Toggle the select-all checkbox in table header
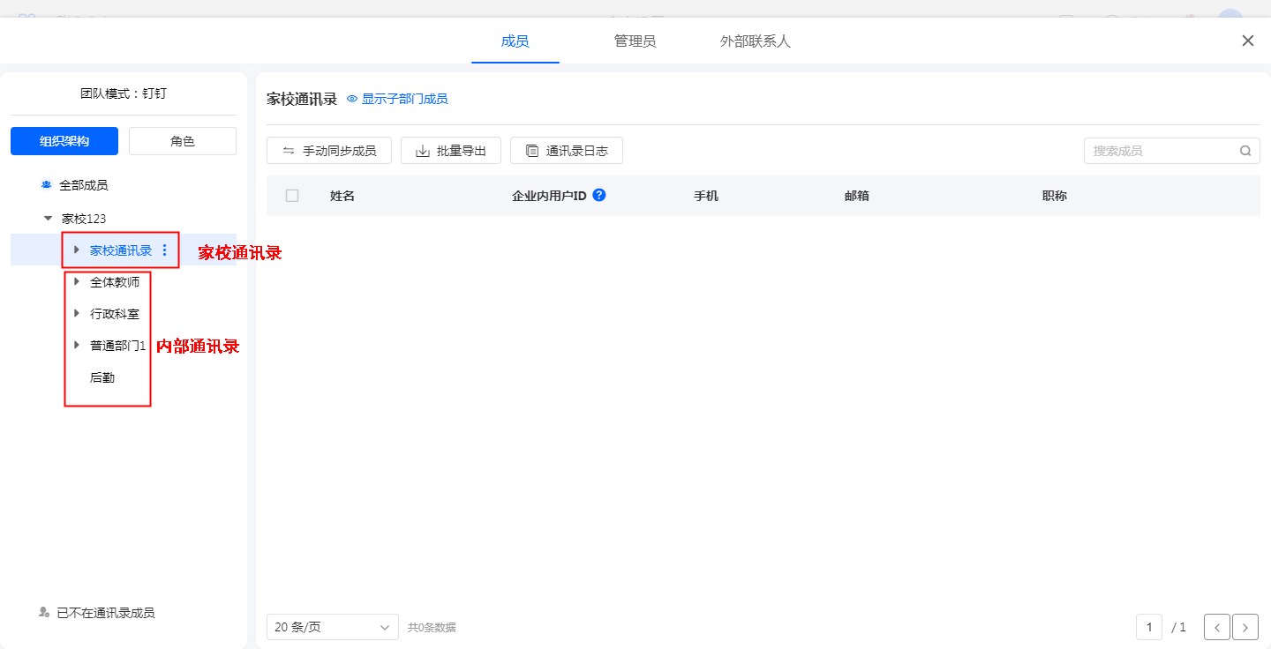This screenshot has height=649, width=1271. pyautogui.click(x=292, y=196)
